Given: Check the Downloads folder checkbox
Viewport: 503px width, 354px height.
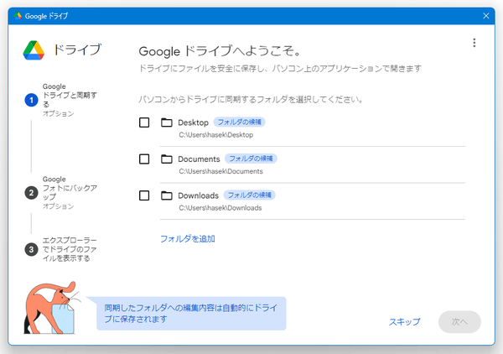Looking at the screenshot, I should coord(144,195).
